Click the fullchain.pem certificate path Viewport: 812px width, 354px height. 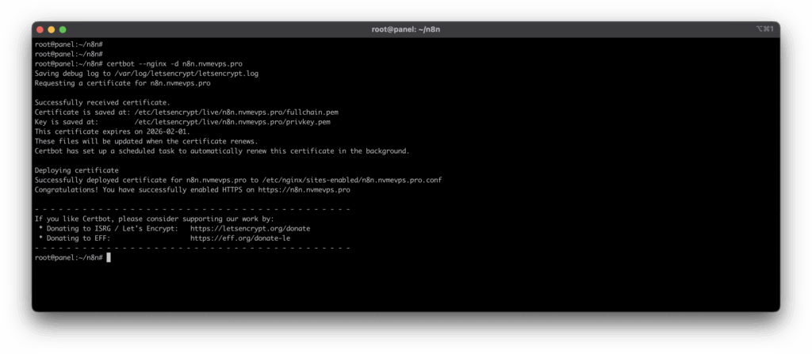click(x=238, y=112)
